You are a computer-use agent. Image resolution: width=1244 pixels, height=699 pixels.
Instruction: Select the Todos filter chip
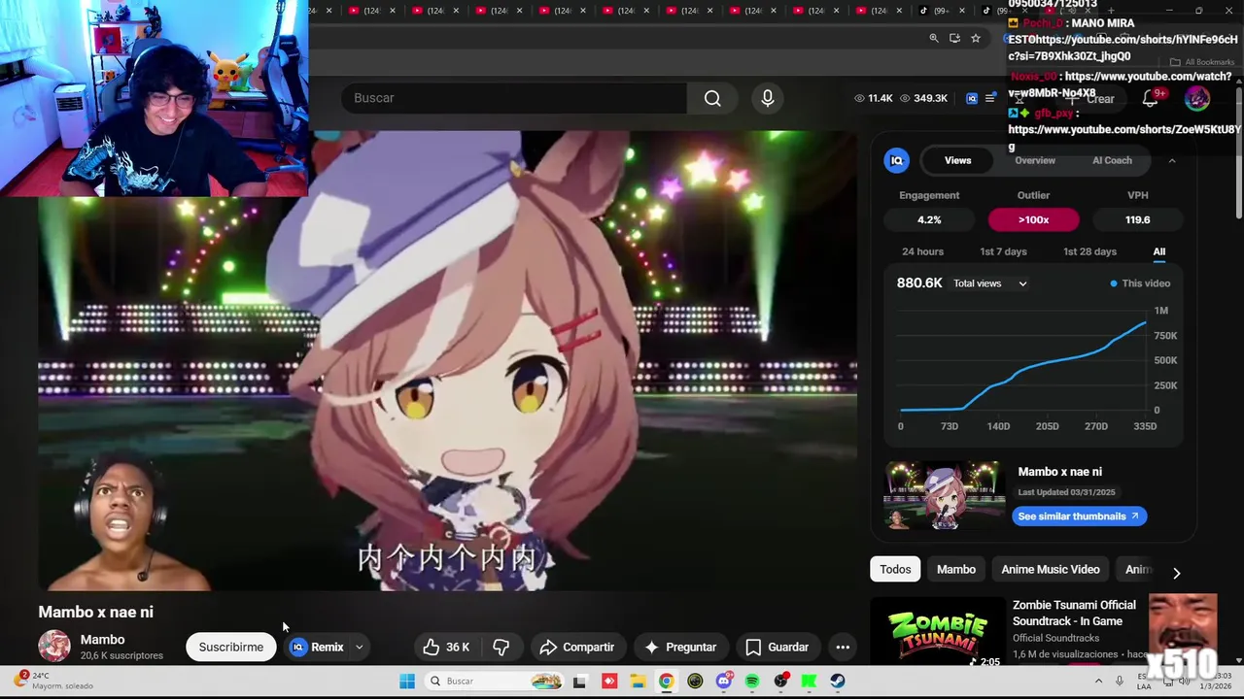(895, 570)
